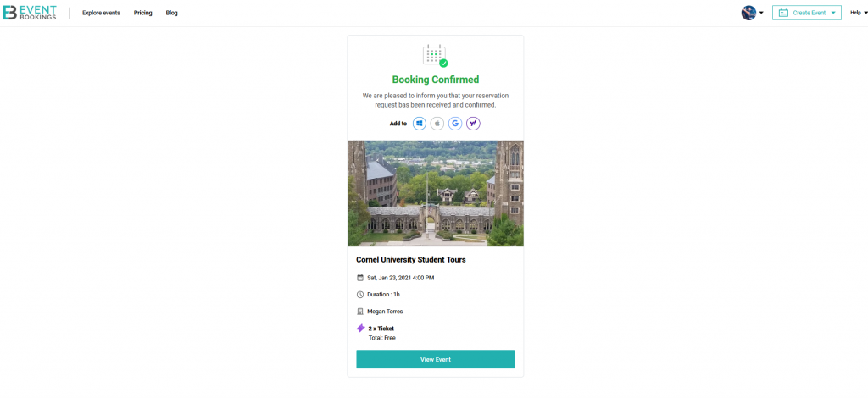Go to the Pricing page

[142, 13]
